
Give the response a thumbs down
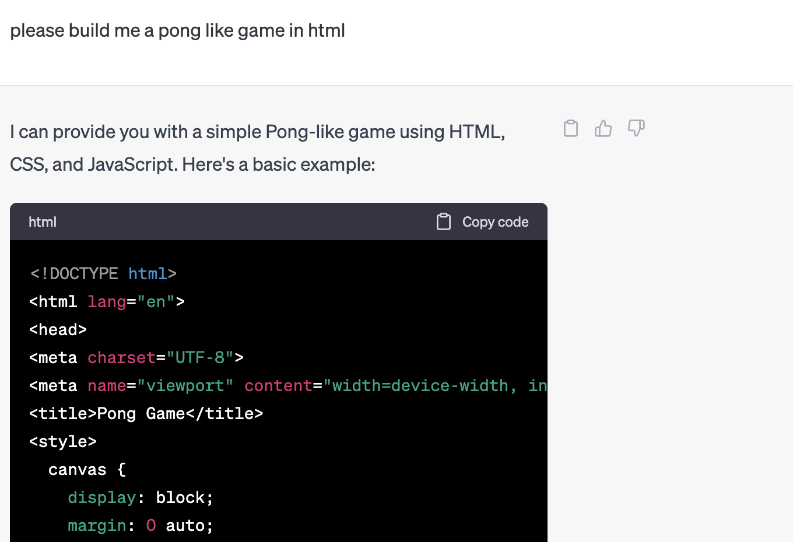point(636,128)
